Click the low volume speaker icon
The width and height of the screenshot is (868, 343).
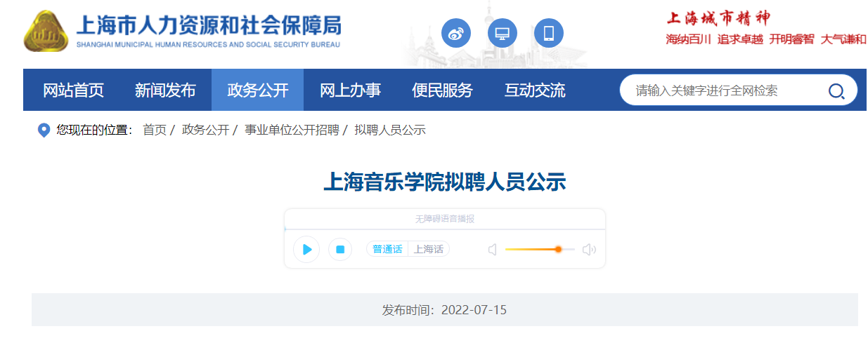pyautogui.click(x=492, y=249)
